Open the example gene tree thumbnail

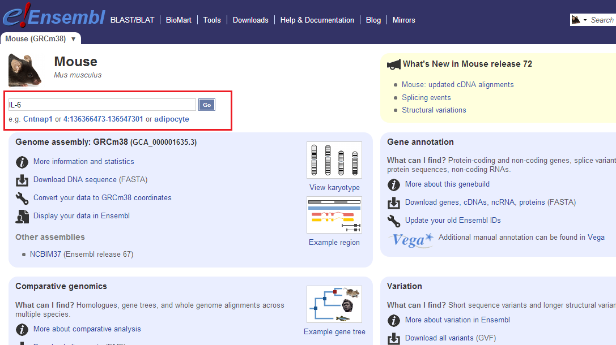(x=334, y=304)
